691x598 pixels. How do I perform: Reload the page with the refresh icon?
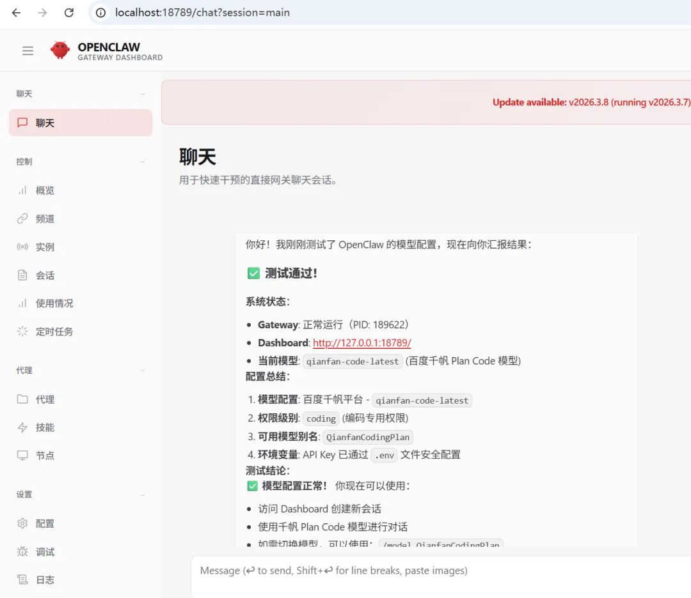[68, 13]
